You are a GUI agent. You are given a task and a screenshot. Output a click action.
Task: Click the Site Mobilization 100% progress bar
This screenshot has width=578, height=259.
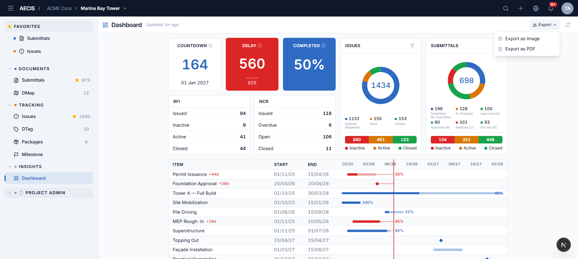point(351,203)
